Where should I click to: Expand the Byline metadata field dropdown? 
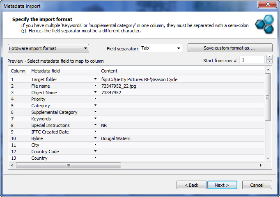95,138
